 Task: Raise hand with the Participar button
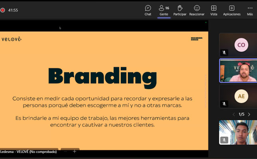(x=180, y=10)
